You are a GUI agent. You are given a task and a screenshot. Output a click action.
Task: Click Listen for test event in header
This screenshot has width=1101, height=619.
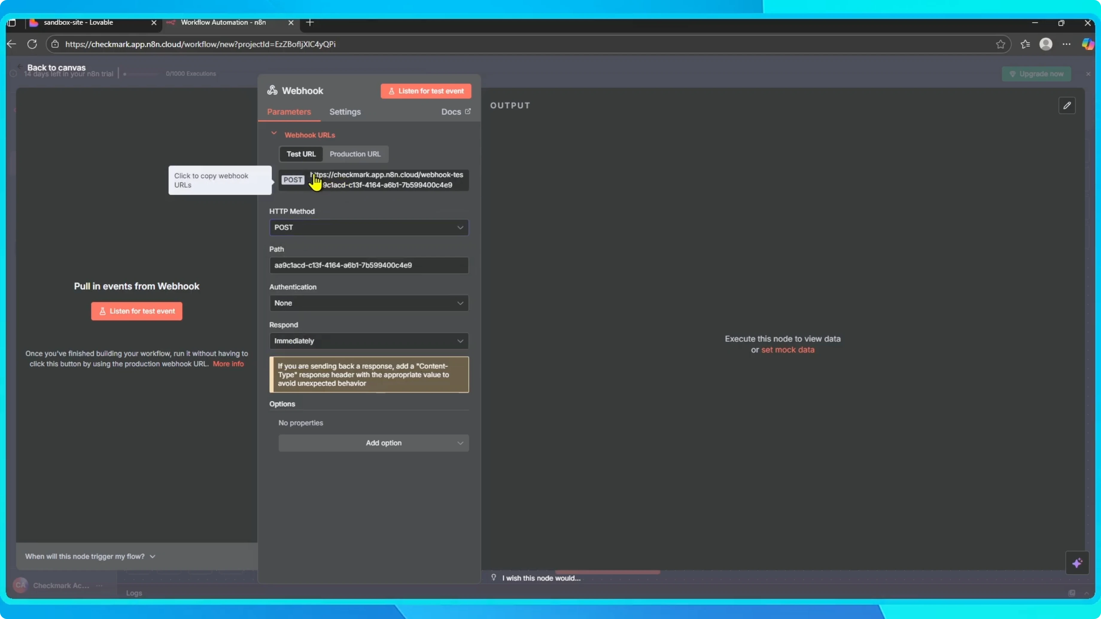[426, 91]
